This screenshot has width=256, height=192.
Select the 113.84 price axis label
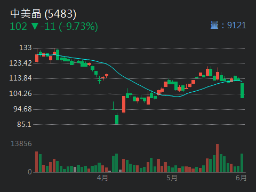pyautogui.click(x=20, y=78)
